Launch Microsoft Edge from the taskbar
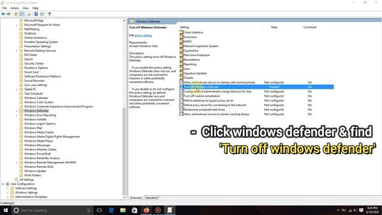This screenshot has width=382, height=215. (x=111, y=210)
